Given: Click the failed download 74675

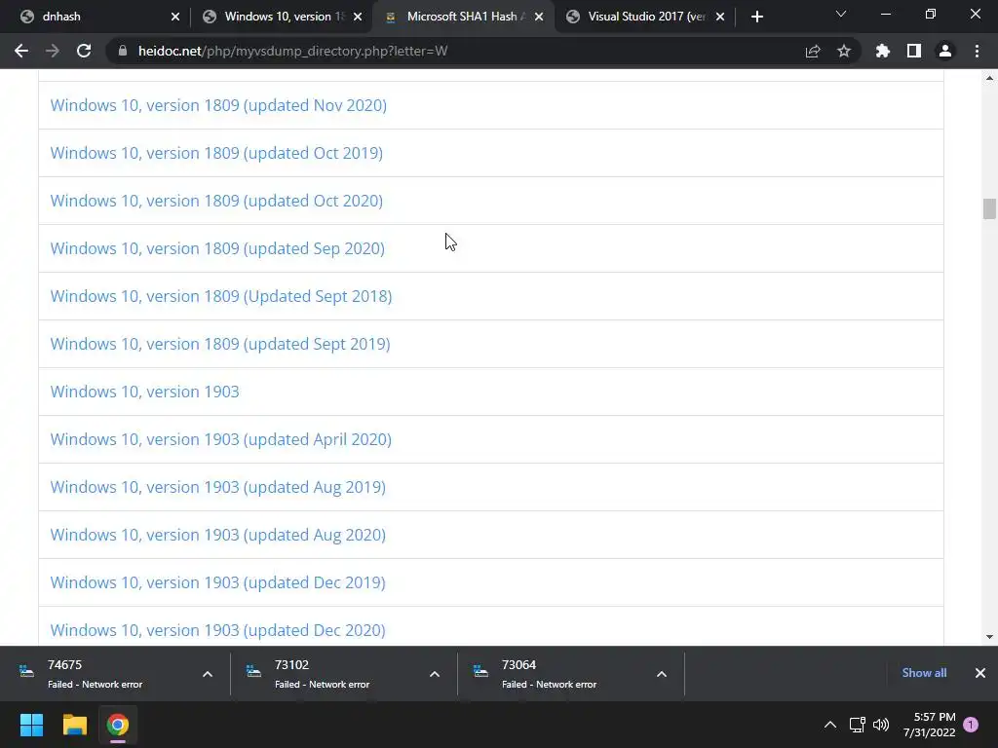Looking at the screenshot, I should click(96, 674).
